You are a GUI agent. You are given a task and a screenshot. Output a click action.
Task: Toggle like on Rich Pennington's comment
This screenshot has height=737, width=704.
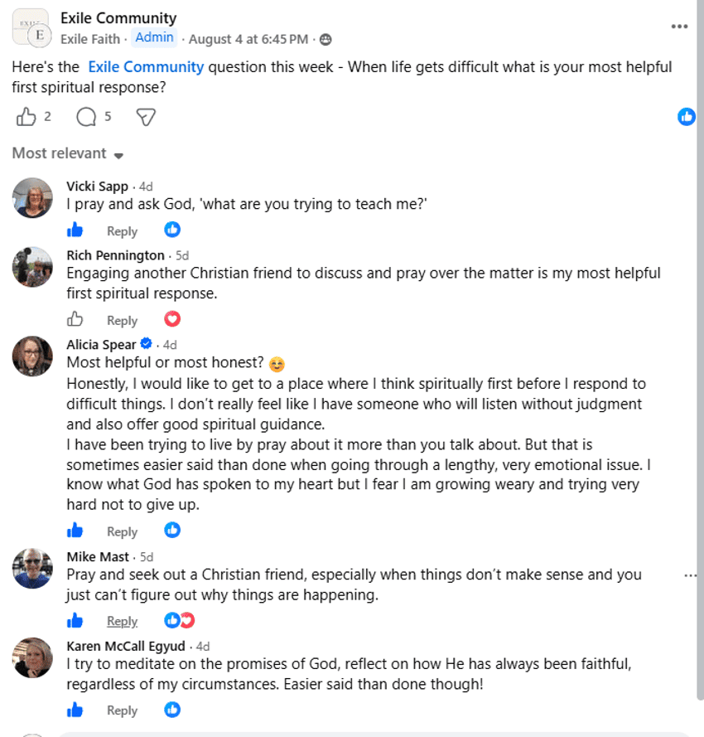pos(75,320)
